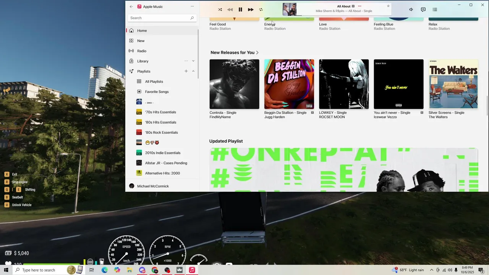Open the weather Light rain widget
Viewport: 489px width, 275px height.
(x=408, y=270)
